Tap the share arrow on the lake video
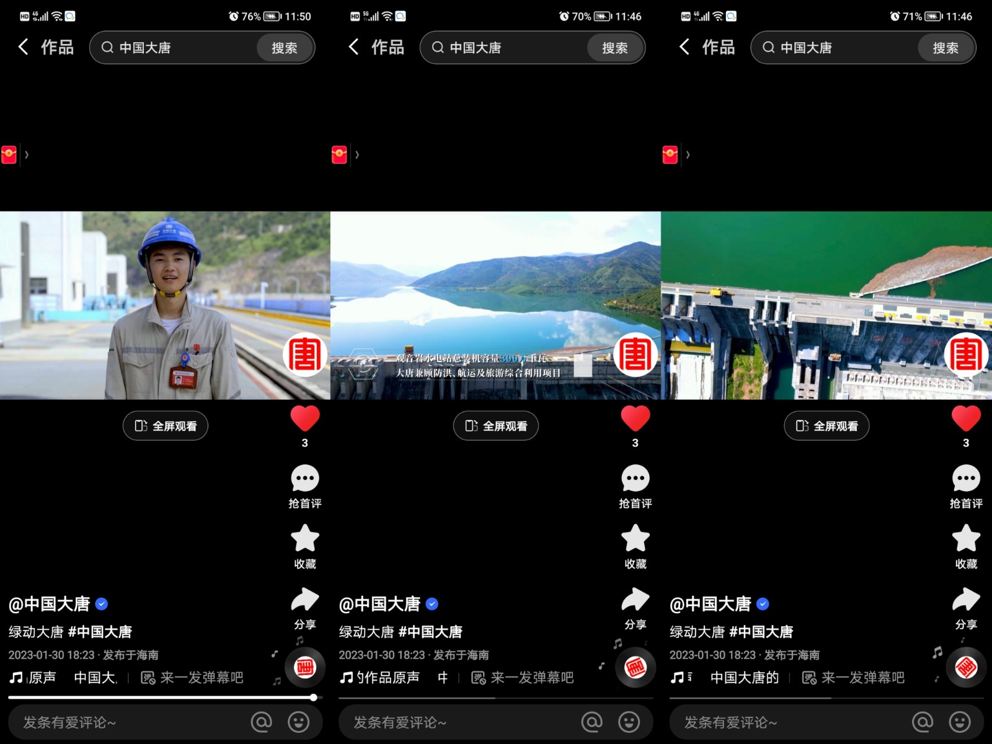Screen dimensions: 992x744 coord(635,600)
